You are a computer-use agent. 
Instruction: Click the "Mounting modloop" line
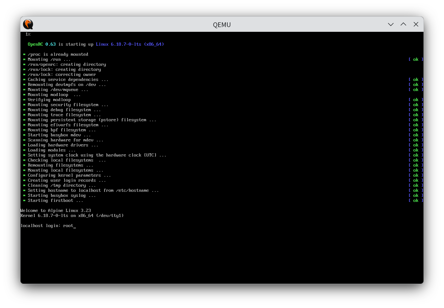(54, 95)
